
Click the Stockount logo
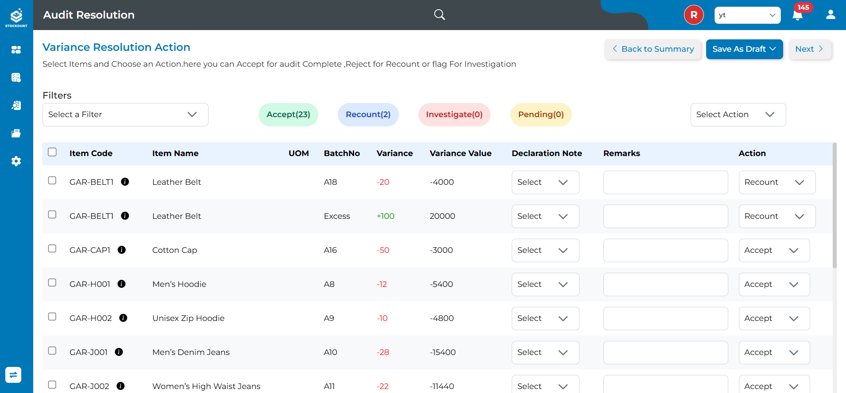pyautogui.click(x=16, y=18)
